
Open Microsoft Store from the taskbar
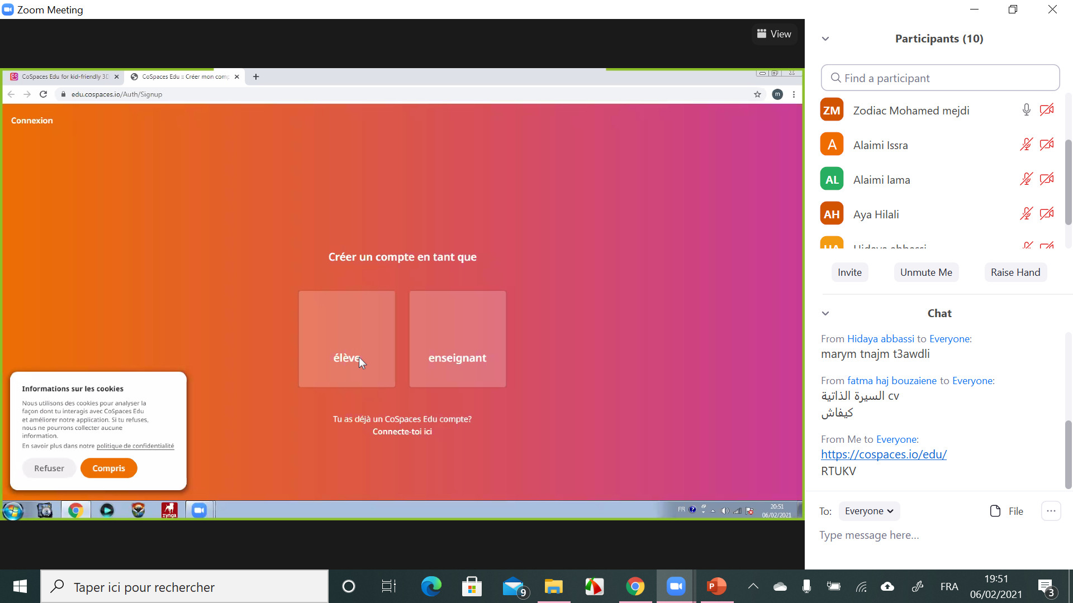(x=472, y=586)
